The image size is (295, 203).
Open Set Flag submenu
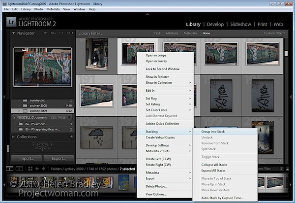click(x=166, y=99)
